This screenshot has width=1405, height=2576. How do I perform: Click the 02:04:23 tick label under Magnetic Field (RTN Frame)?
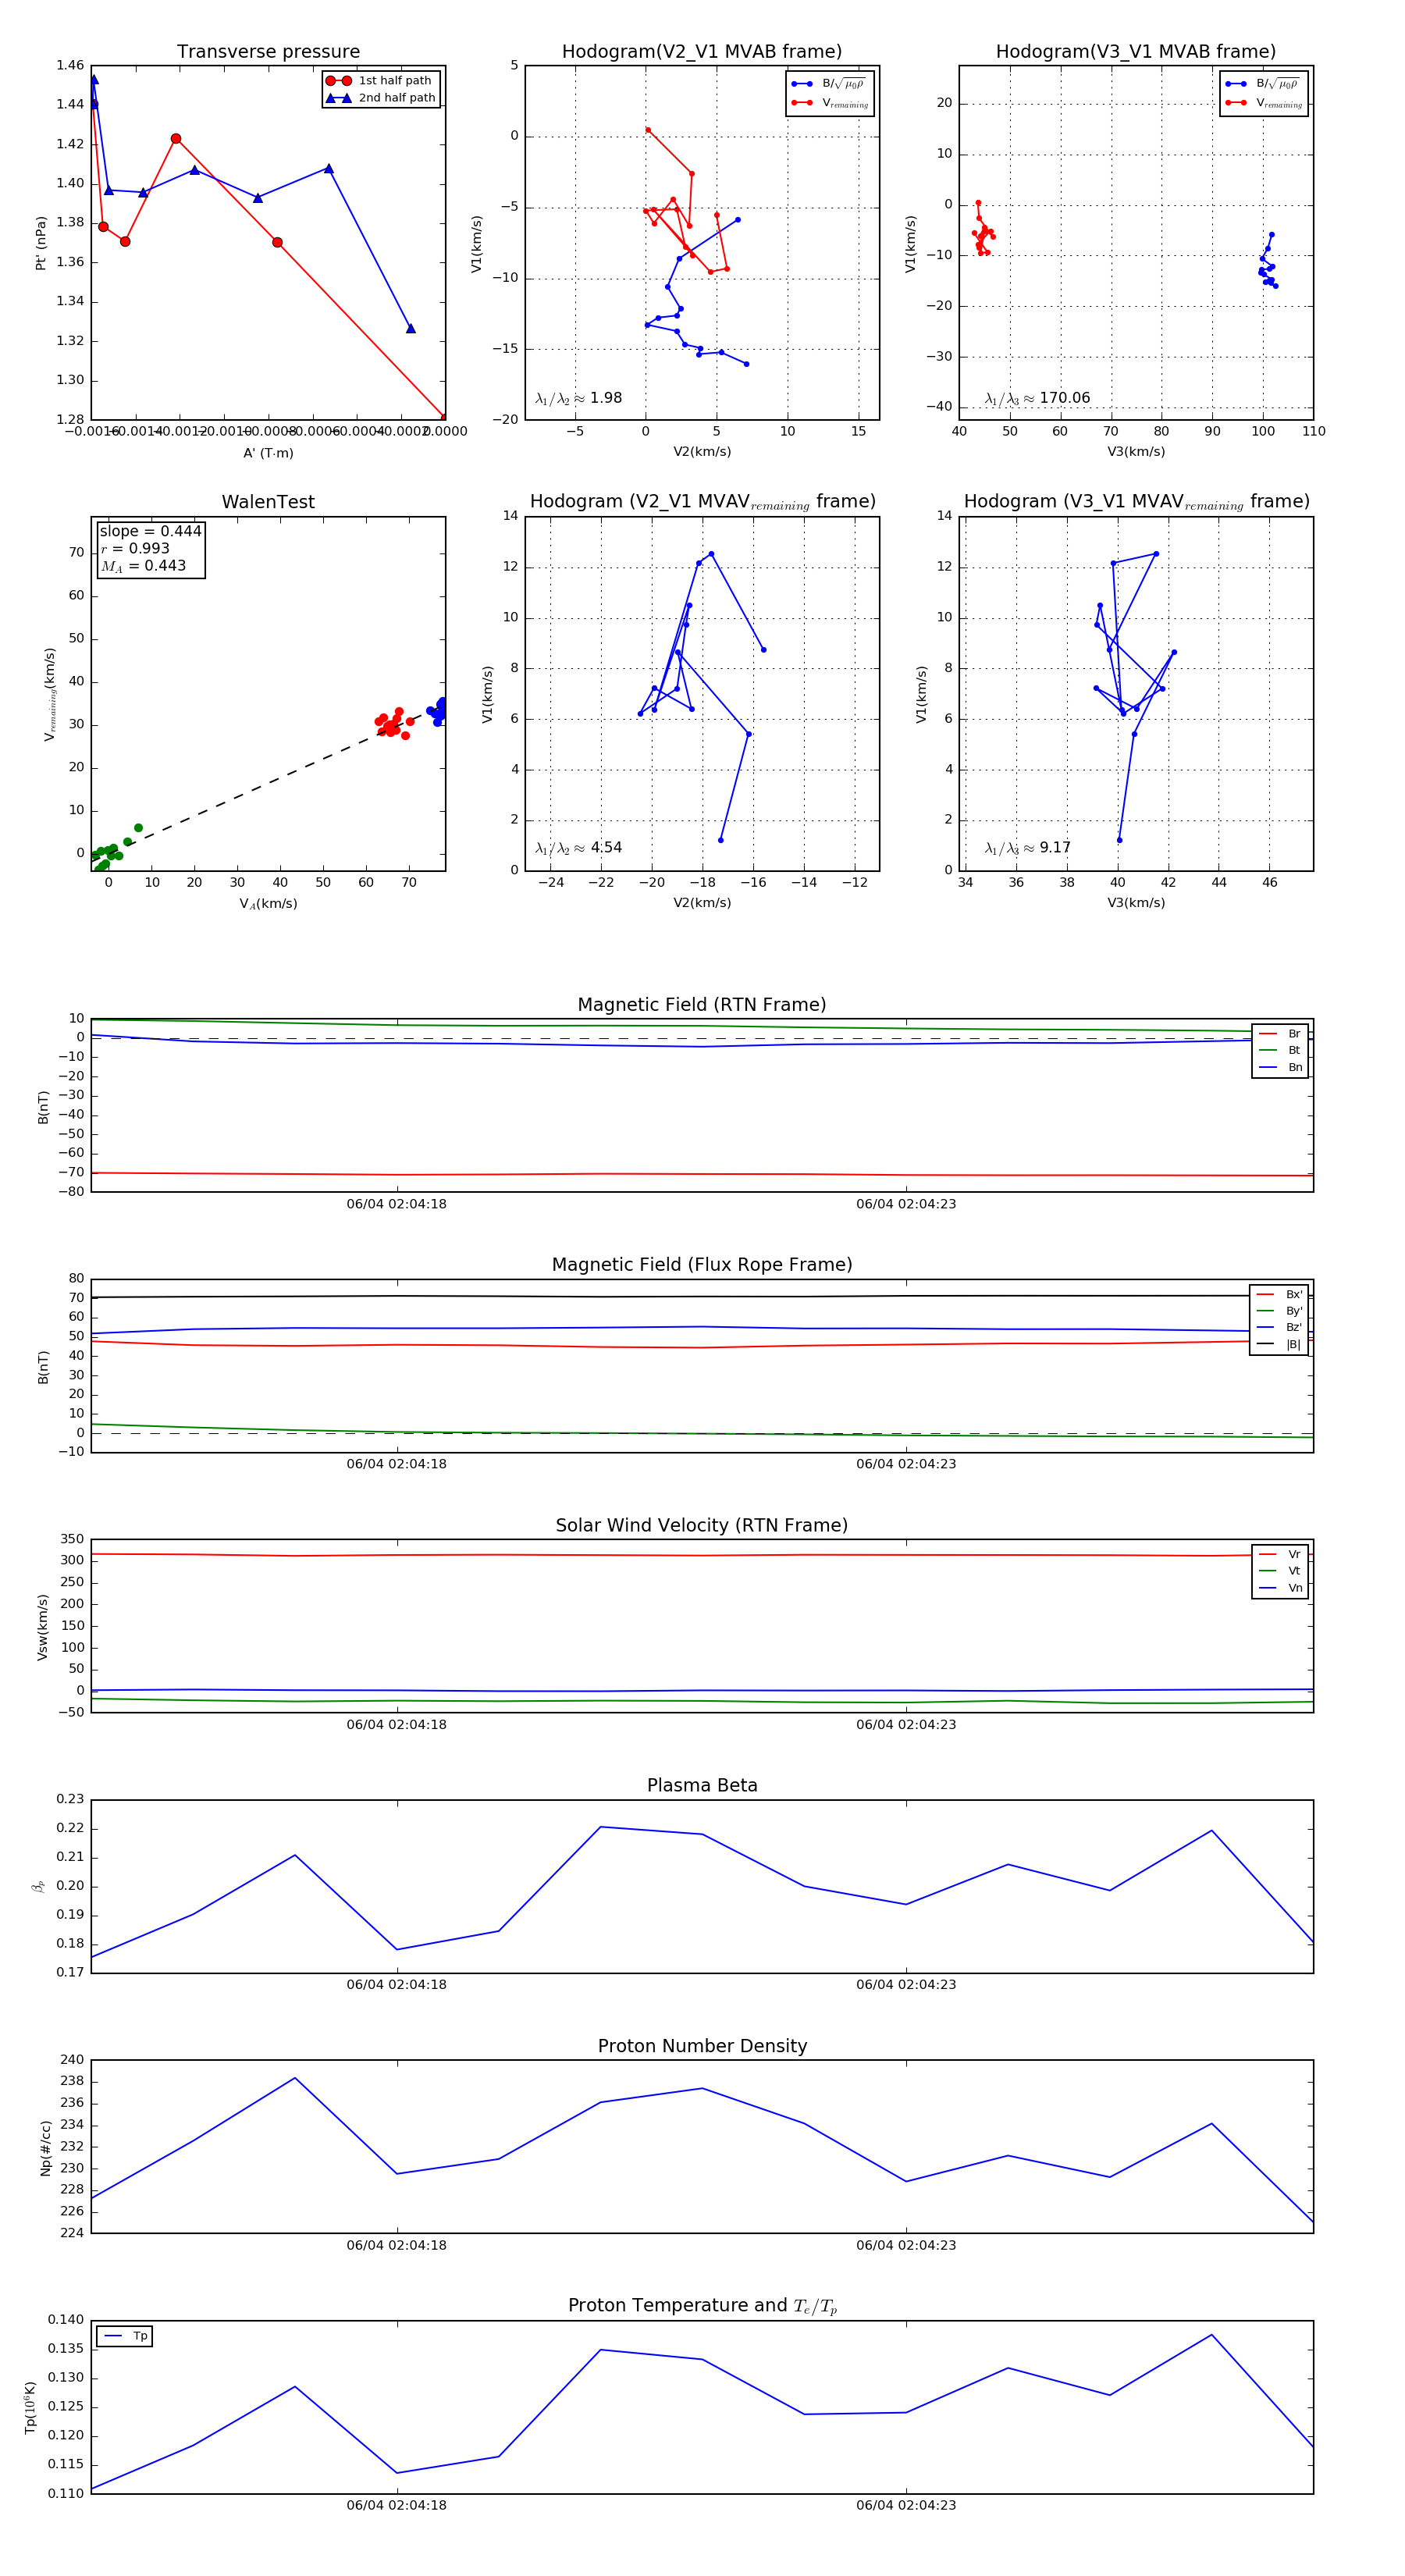(906, 1204)
